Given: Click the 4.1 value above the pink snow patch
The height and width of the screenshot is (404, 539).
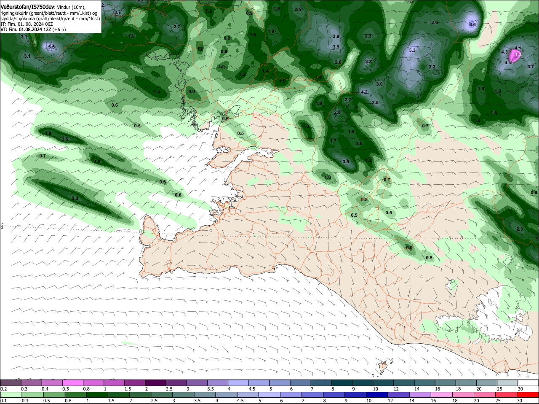Looking at the screenshot, I should [x=518, y=48].
